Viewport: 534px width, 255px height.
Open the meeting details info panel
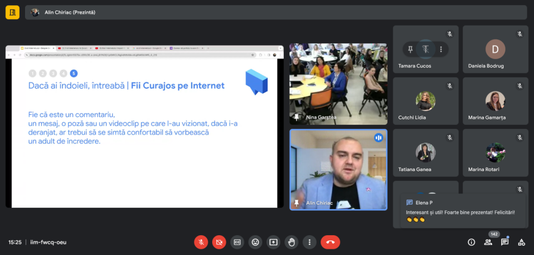[471, 242]
